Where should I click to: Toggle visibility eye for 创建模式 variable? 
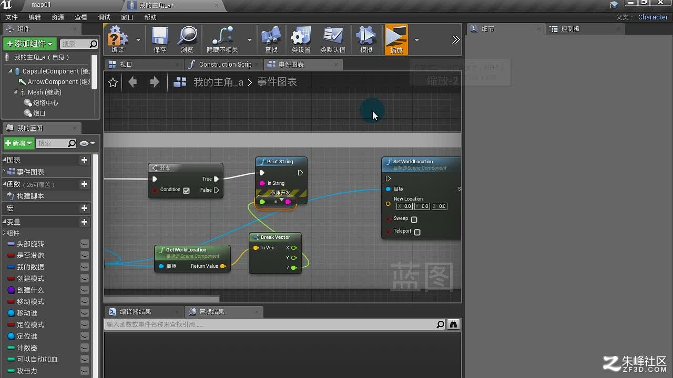click(84, 279)
